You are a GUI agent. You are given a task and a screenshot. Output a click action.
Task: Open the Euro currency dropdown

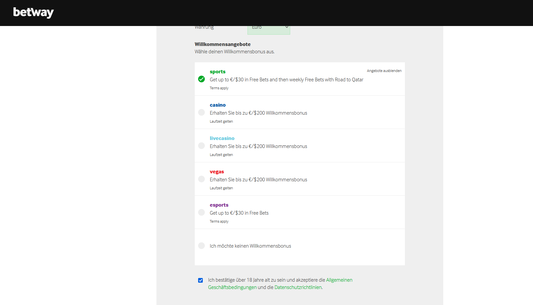(x=269, y=30)
